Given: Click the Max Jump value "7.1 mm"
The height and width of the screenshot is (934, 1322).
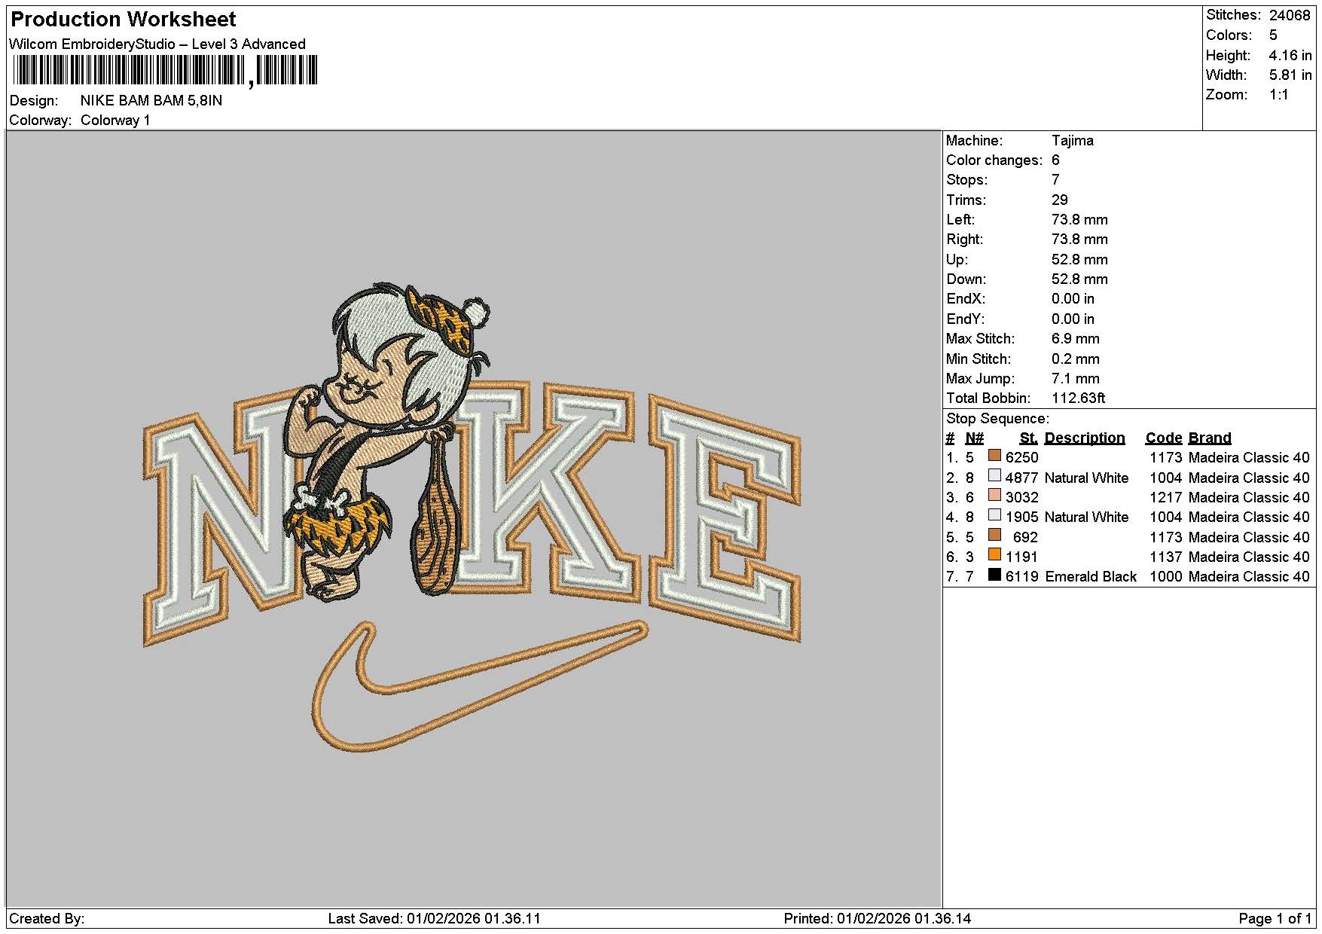Looking at the screenshot, I should [1076, 378].
